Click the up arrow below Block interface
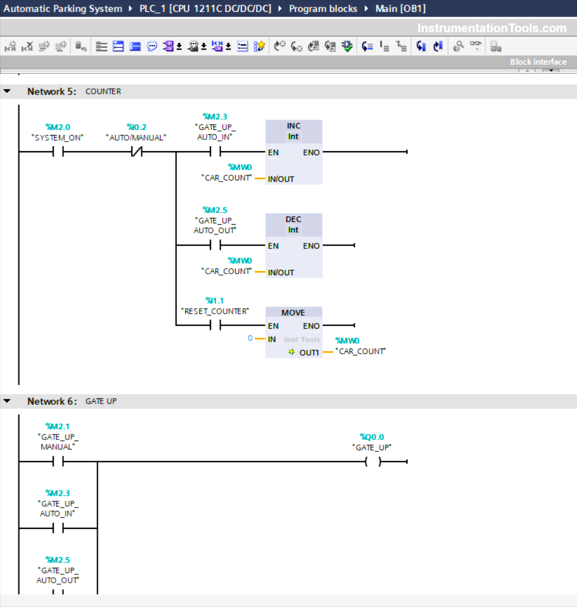 click(527, 71)
